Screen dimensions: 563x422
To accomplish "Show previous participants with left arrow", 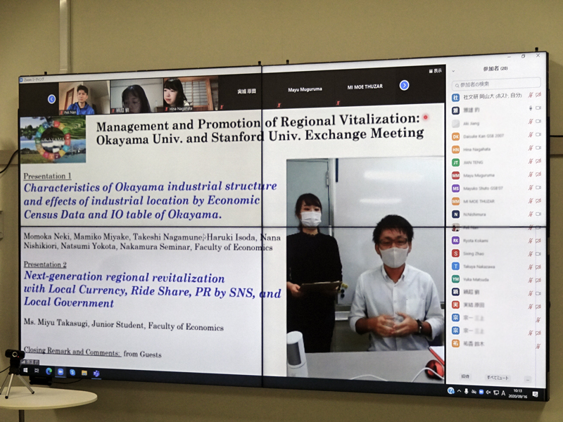I will tap(51, 99).
